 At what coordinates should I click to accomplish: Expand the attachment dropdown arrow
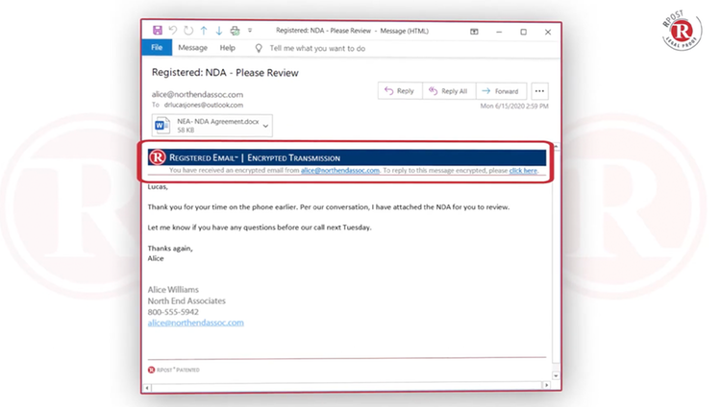point(265,126)
